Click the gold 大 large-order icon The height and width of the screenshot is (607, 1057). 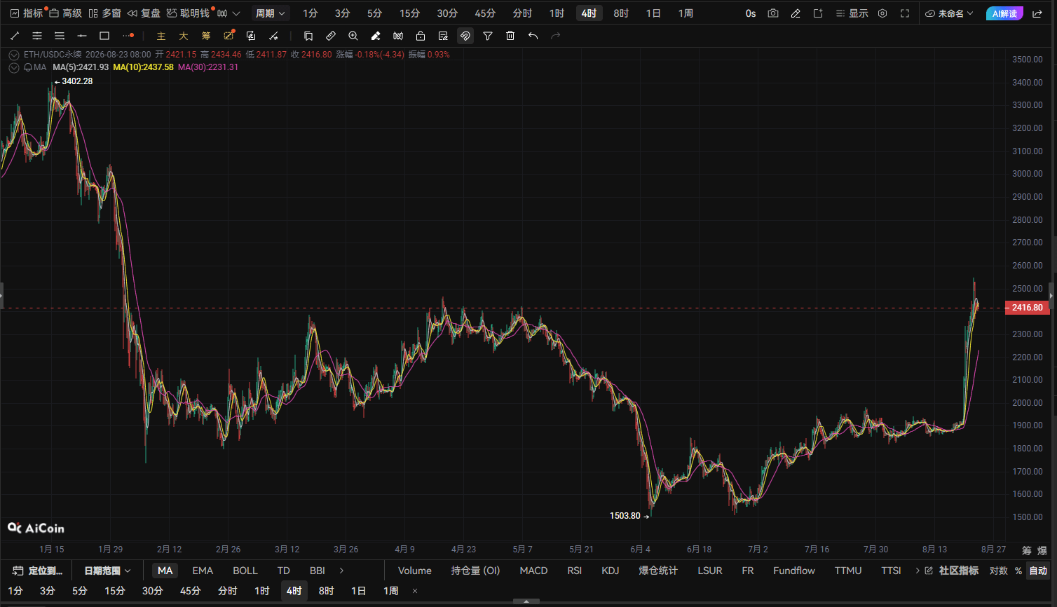[184, 36]
